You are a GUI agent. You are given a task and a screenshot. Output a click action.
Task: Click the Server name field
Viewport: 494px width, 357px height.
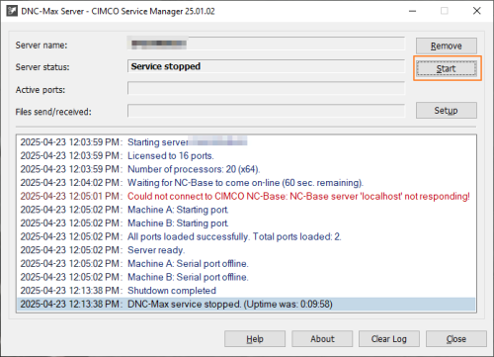(266, 44)
